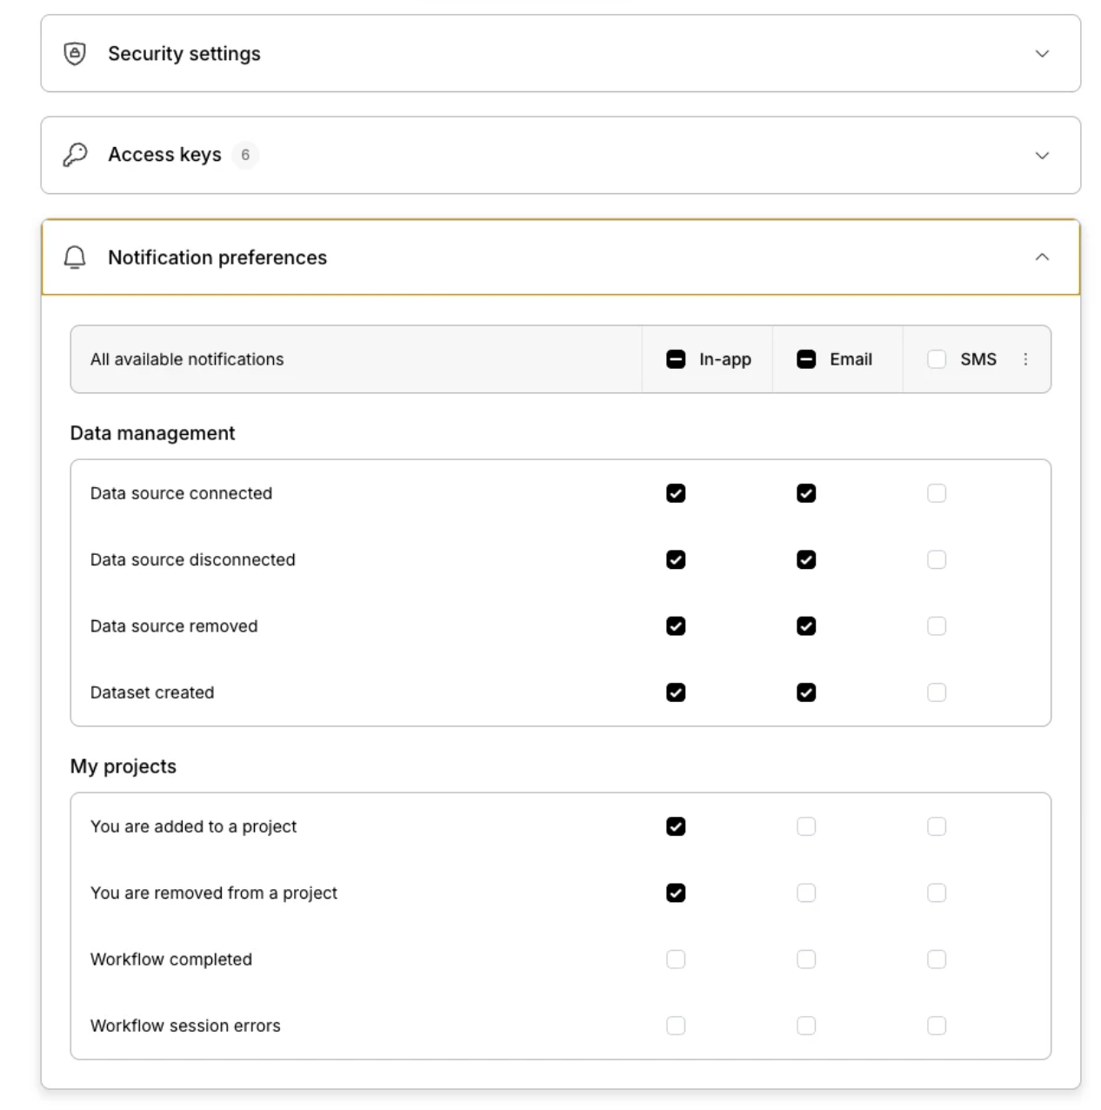Toggle the Email select-all checkbox
The width and height of the screenshot is (1101, 1110).
(x=806, y=359)
